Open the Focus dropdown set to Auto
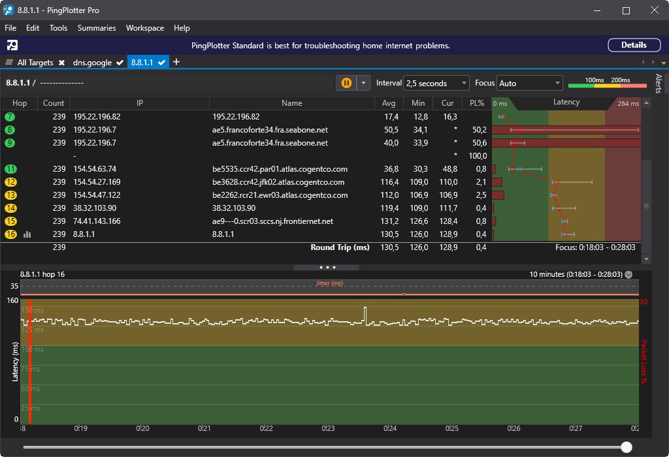The height and width of the screenshot is (457, 669). [529, 83]
